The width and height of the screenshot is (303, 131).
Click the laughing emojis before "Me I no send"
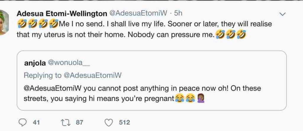tap(38, 24)
